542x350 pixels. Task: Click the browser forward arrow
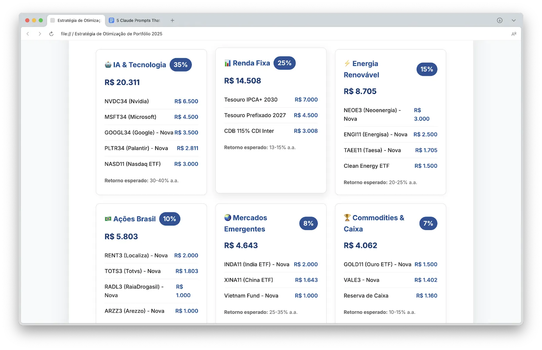(40, 34)
